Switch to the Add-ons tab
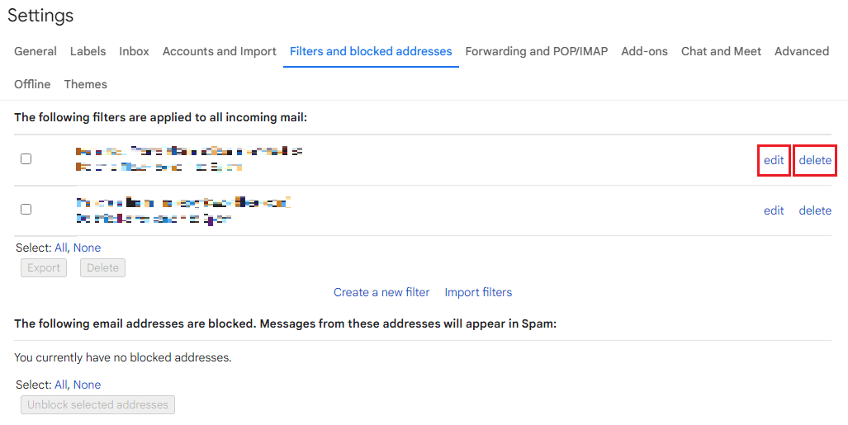 644,51
